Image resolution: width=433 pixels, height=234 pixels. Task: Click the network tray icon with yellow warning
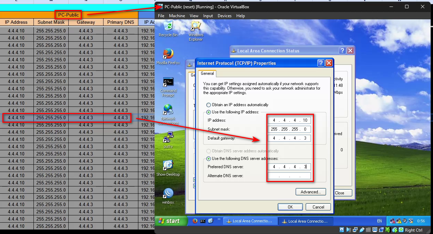[x=398, y=221]
